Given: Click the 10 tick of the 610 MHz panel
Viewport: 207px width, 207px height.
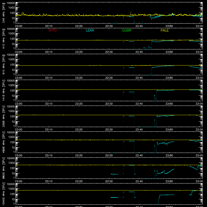Looking at the screenshot, I should [x=13, y=70].
